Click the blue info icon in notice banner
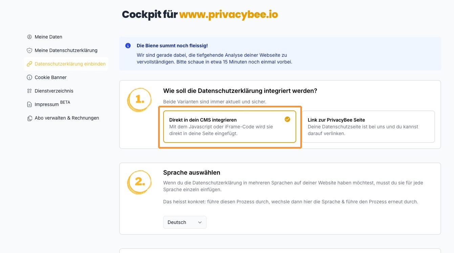This screenshot has height=253, width=454. [x=128, y=46]
